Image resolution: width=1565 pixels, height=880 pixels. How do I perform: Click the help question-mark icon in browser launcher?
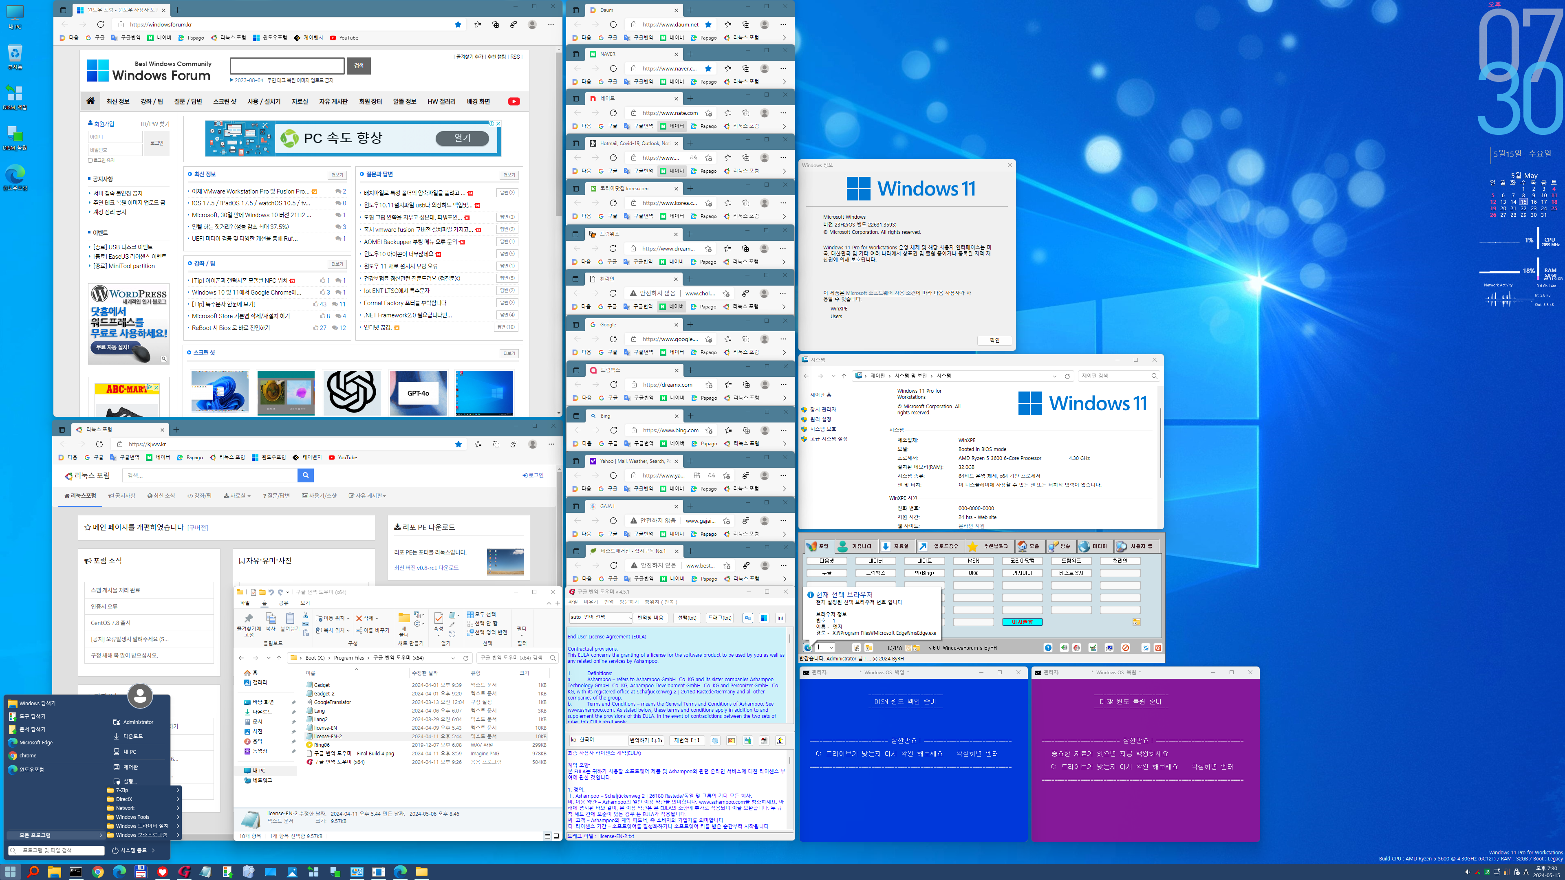click(x=1048, y=647)
